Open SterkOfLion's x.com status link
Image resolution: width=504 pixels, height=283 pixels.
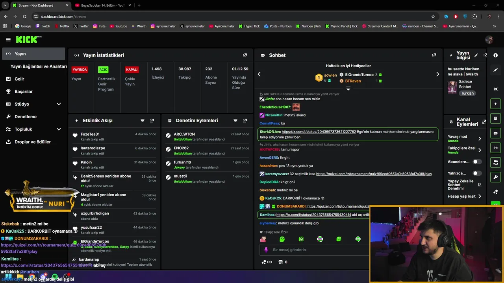point(319,132)
